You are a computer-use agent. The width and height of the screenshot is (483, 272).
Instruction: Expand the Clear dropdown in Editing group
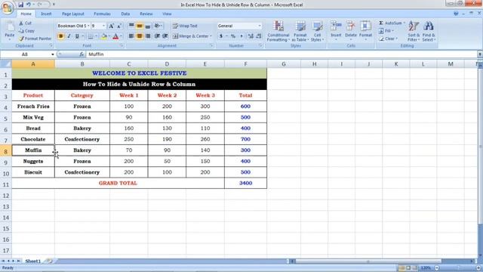tap(397, 39)
